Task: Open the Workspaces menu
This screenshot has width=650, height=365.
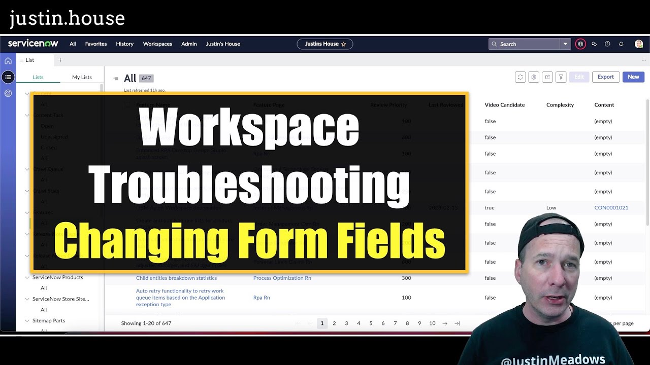Action: pyautogui.click(x=157, y=44)
